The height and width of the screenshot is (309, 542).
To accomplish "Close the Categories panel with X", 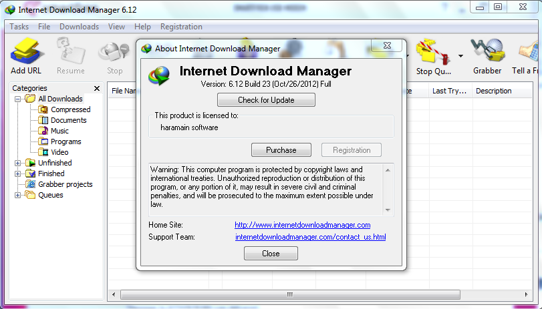I will click(x=97, y=88).
